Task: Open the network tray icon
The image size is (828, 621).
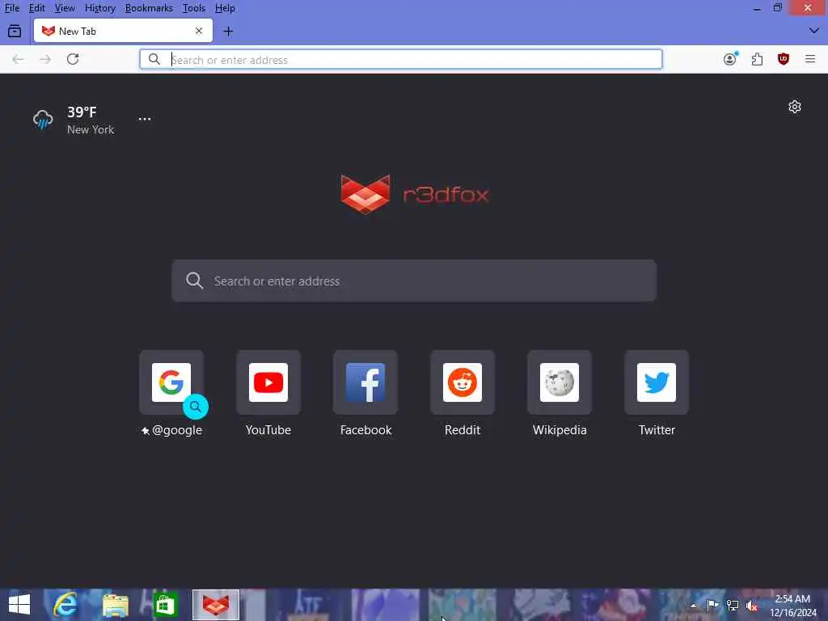Action: coord(733,605)
